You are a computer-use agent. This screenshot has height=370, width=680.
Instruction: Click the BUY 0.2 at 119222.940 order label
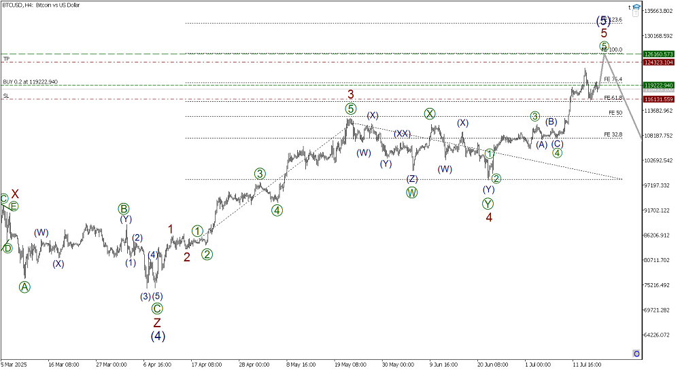pyautogui.click(x=31, y=81)
